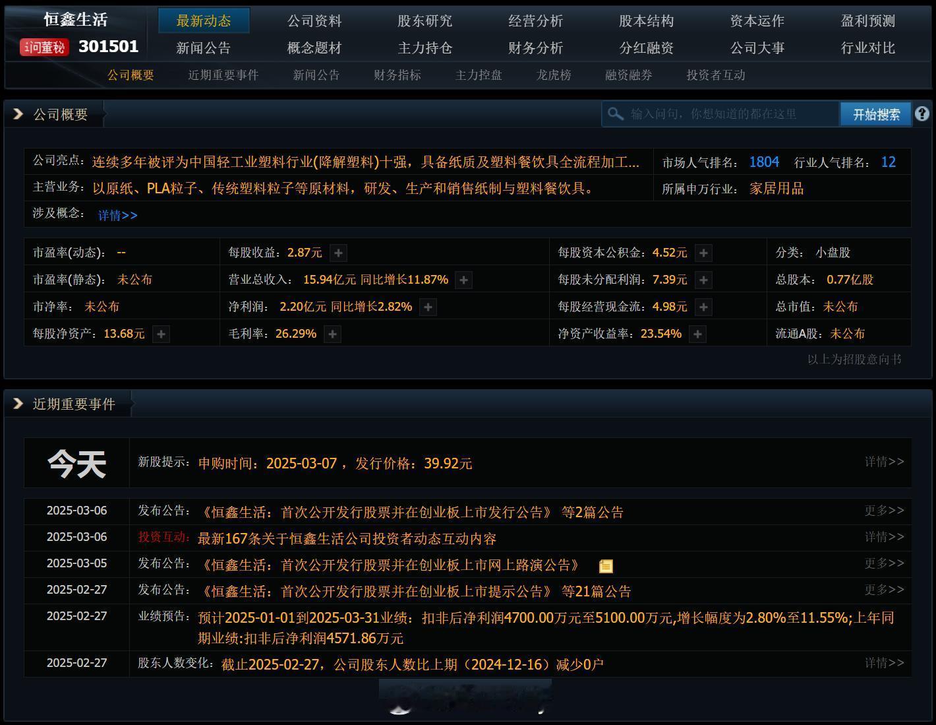Open 更多>> for 上市提示公告 row
The image size is (936, 725).
tap(885, 590)
